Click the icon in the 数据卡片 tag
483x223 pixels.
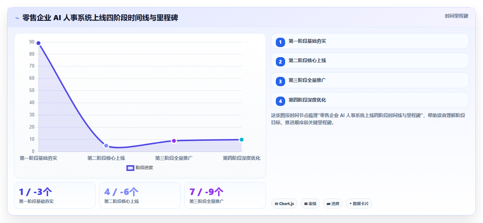coord(350,204)
